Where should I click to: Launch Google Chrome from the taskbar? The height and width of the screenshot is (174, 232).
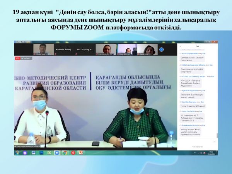65,153
